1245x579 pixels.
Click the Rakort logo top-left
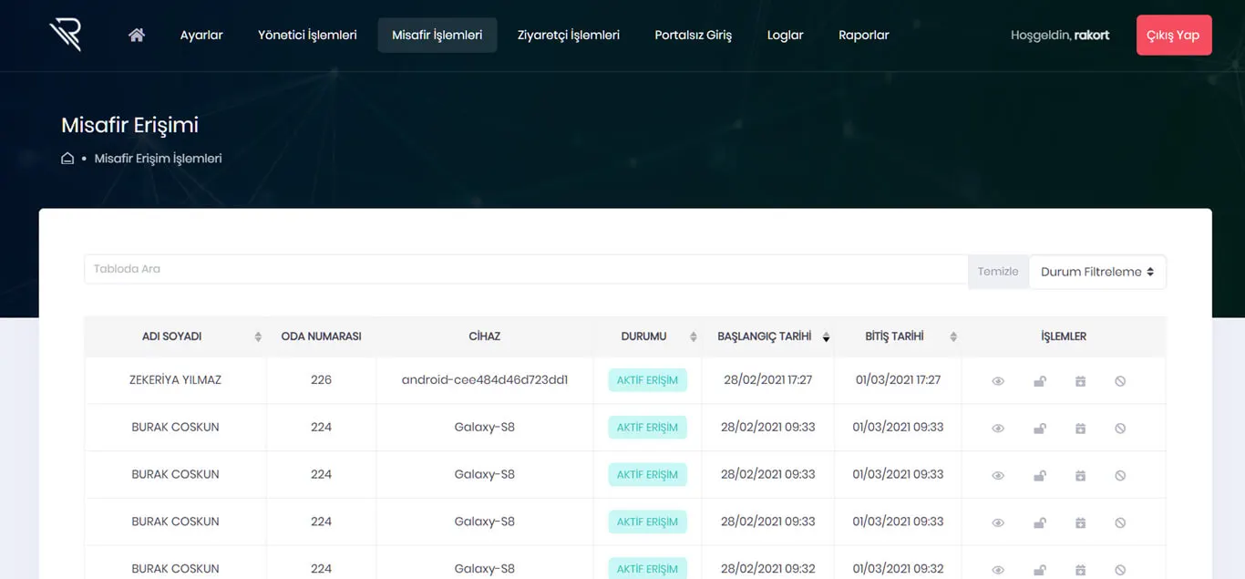coord(64,34)
